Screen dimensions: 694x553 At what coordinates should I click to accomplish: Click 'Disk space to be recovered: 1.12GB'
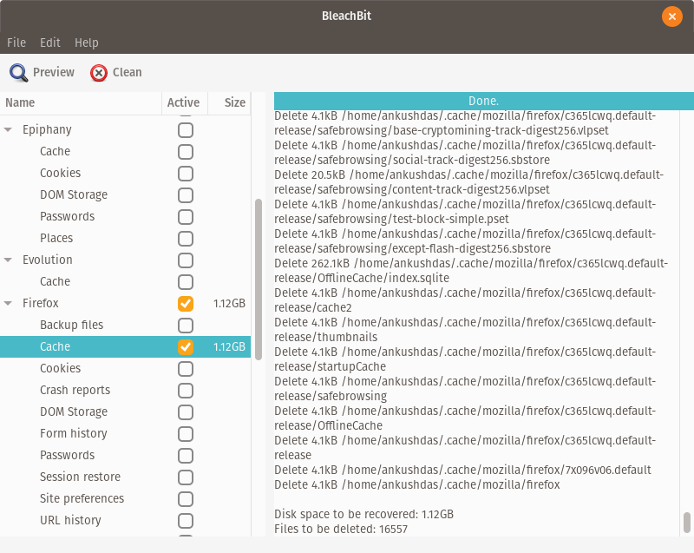coord(363,514)
